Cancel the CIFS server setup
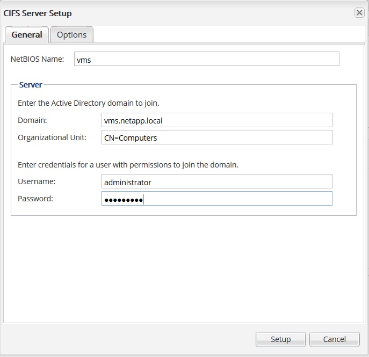 334,339
